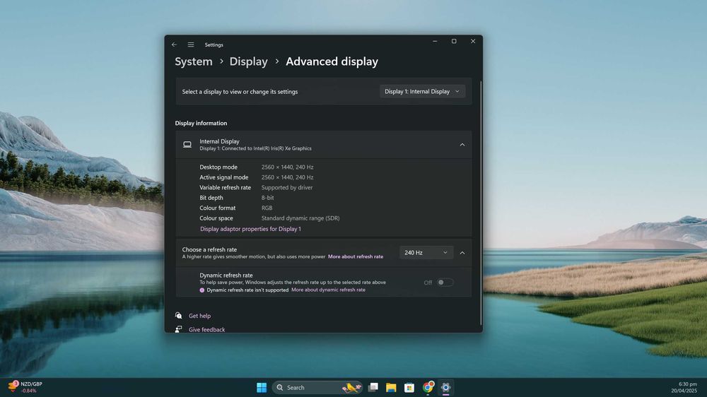Click the Active signal mode value 2560 × 1440, 240 Hz
The width and height of the screenshot is (707, 397).
point(287,177)
